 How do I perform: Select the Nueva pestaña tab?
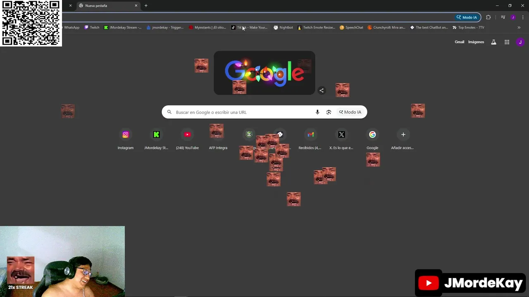click(x=108, y=6)
